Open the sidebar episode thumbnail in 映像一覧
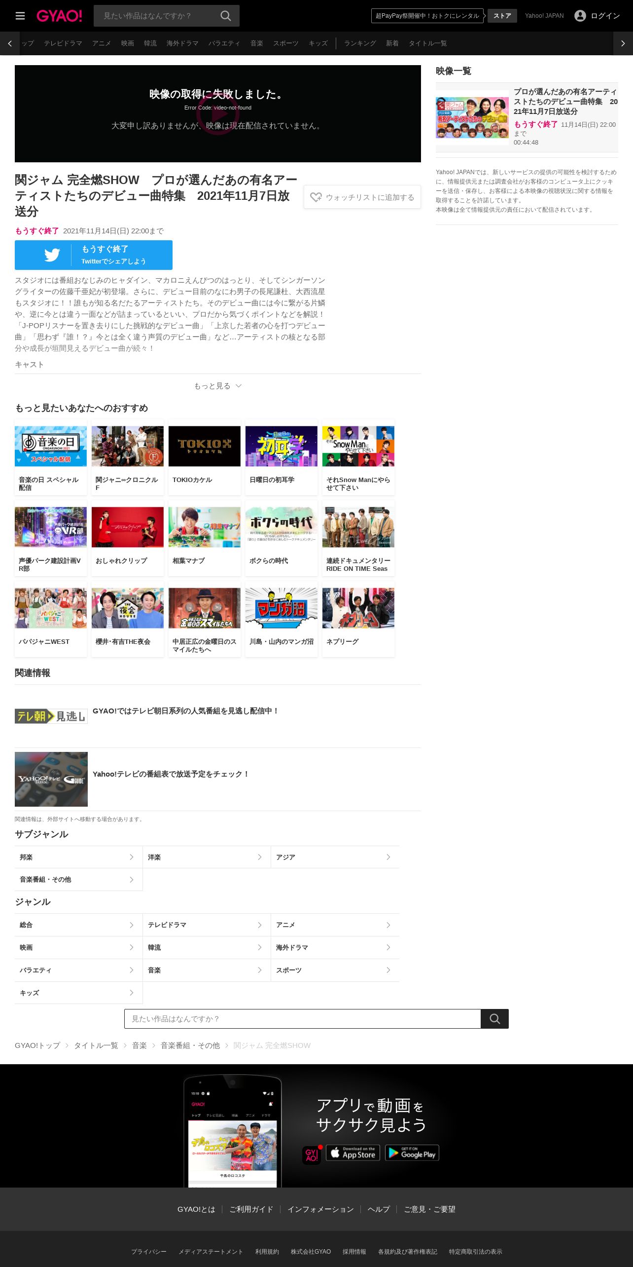633x1267 pixels. [472, 117]
